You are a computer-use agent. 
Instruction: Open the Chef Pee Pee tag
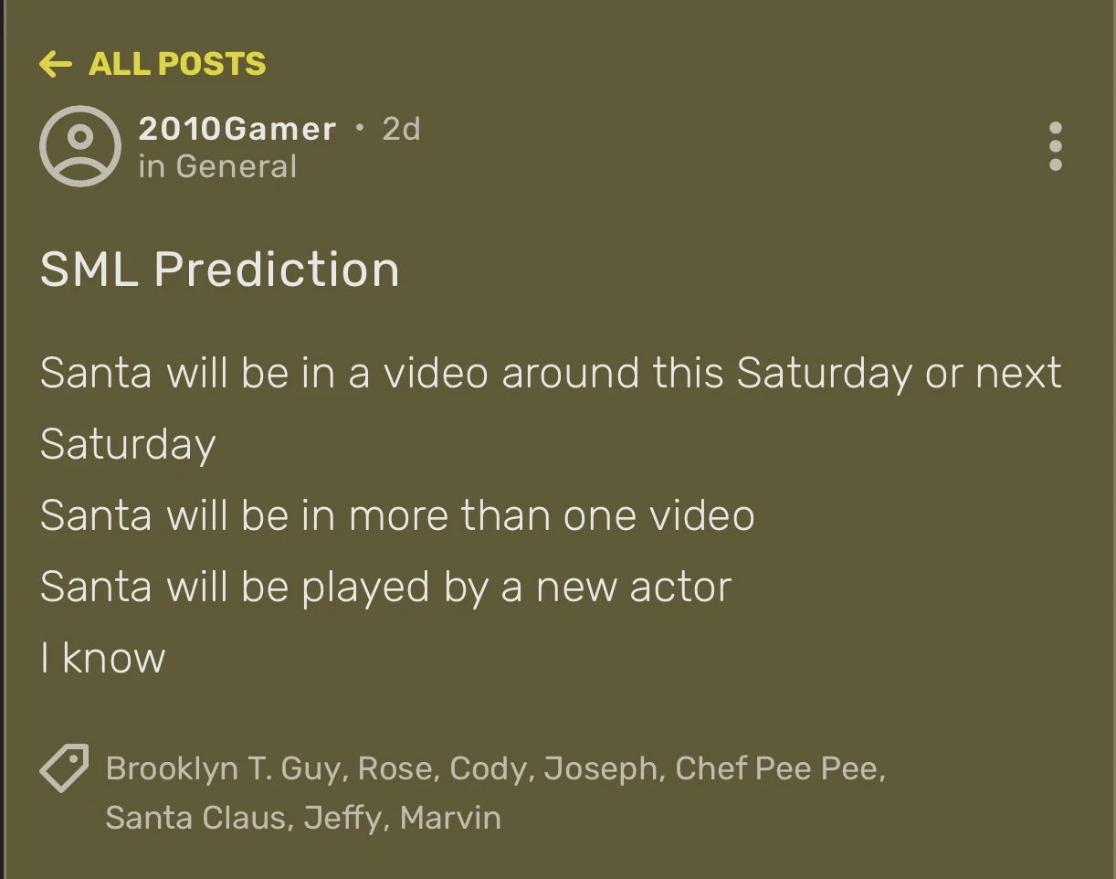tap(778, 769)
